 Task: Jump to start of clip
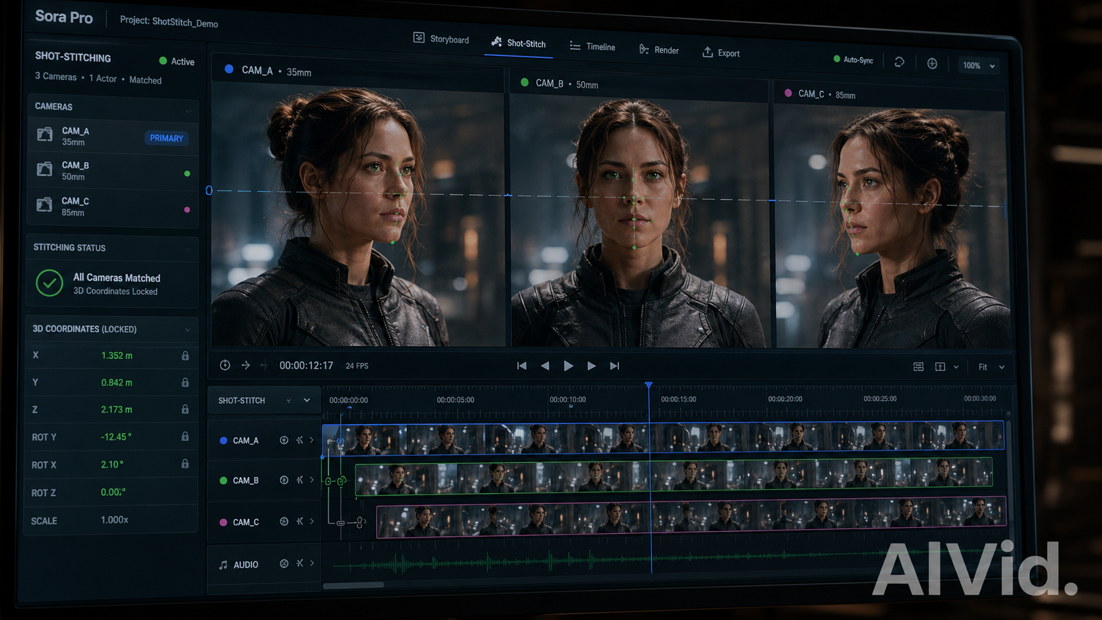tap(521, 366)
